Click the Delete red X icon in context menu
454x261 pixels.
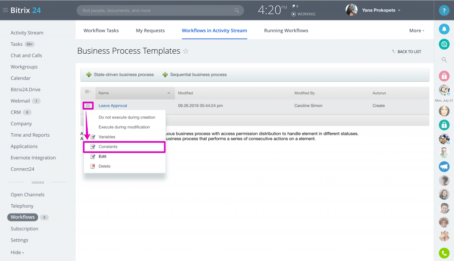pos(93,166)
